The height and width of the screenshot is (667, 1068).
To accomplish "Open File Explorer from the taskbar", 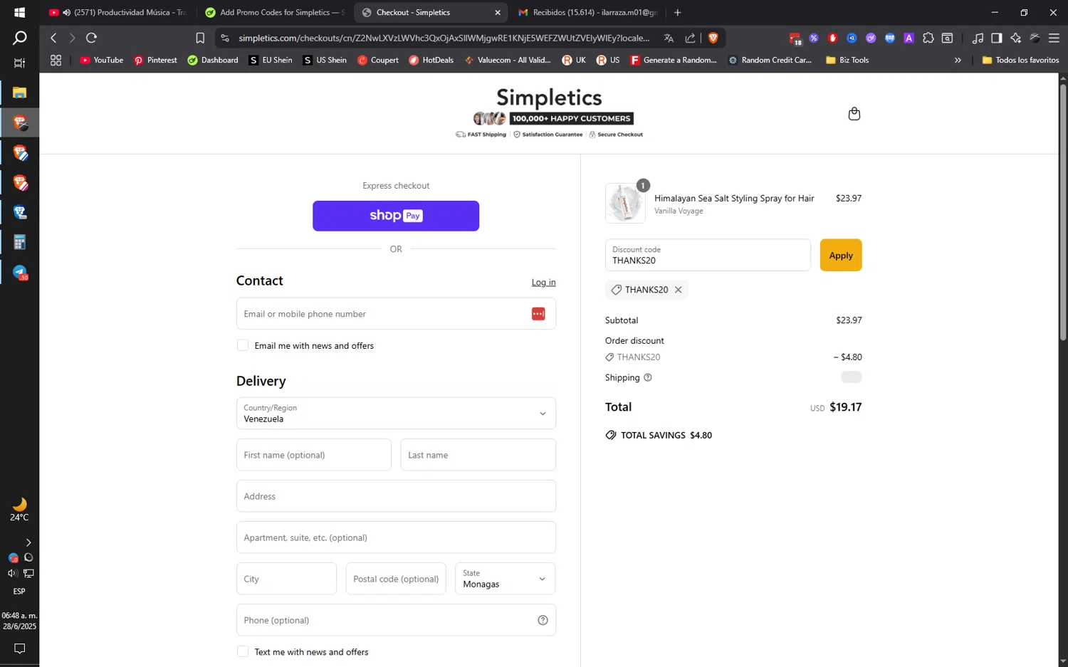I will tap(19, 93).
